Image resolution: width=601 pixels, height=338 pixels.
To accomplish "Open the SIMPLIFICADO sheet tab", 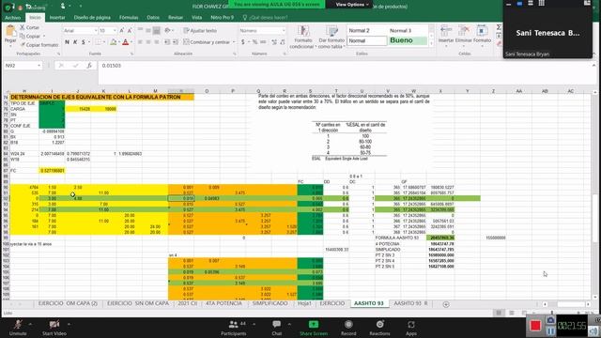I will click(x=270, y=303).
